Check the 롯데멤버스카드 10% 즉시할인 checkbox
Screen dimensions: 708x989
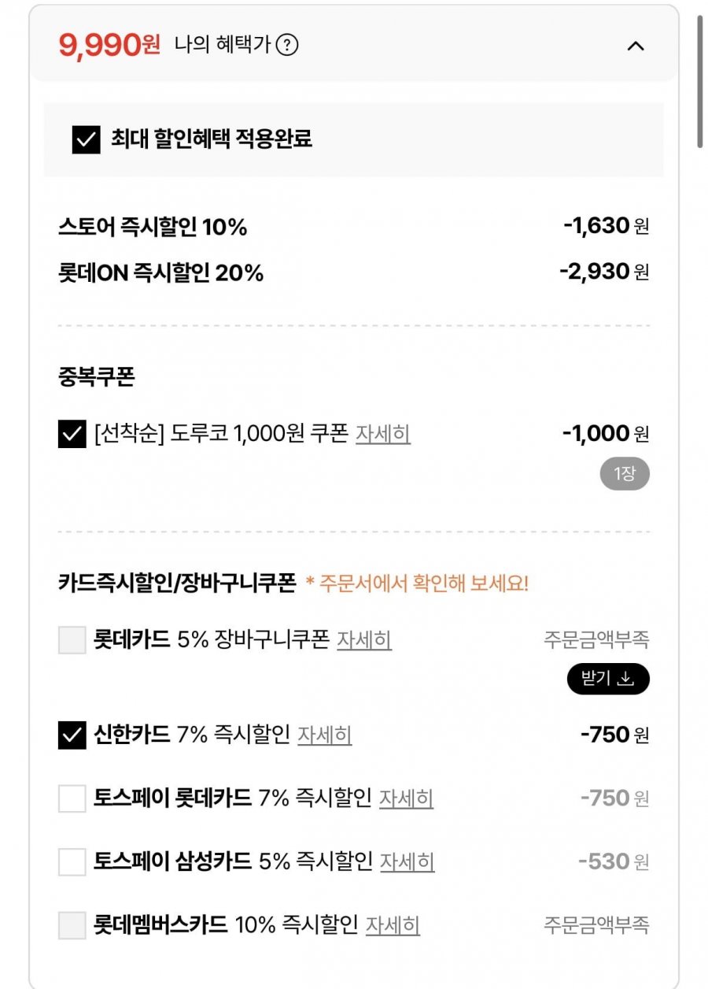click(x=72, y=925)
